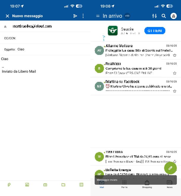Tap the folder attachment icon
The image size is (181, 196).
point(63,185)
